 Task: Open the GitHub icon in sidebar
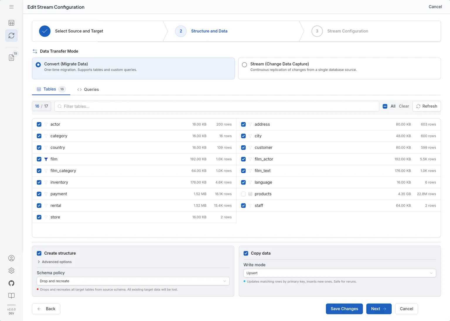11,283
